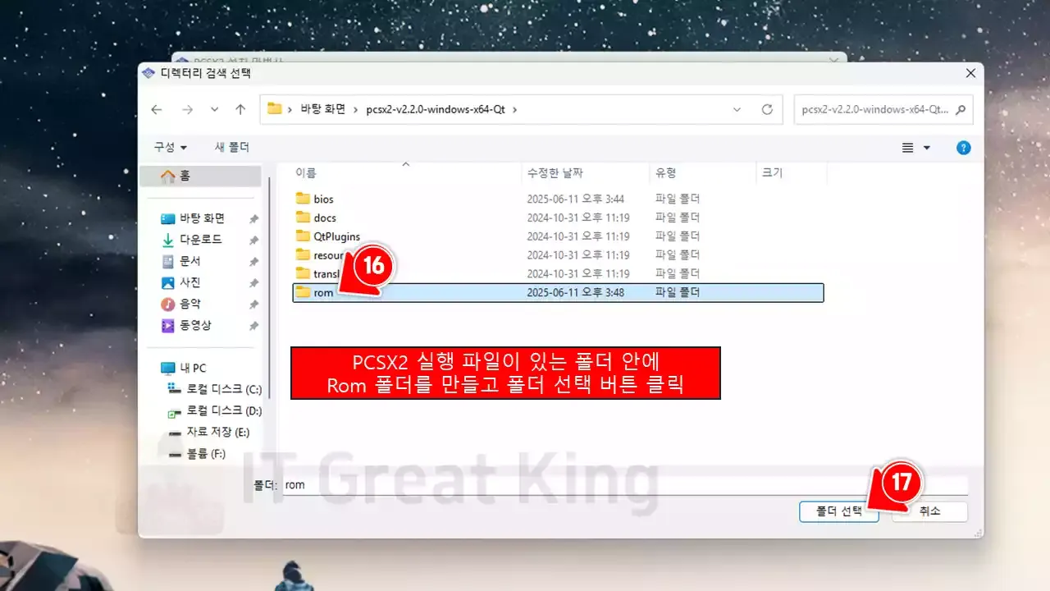Click the docs date 2024-10-31 오후 11:19
The height and width of the screenshot is (591, 1050).
pyautogui.click(x=578, y=218)
